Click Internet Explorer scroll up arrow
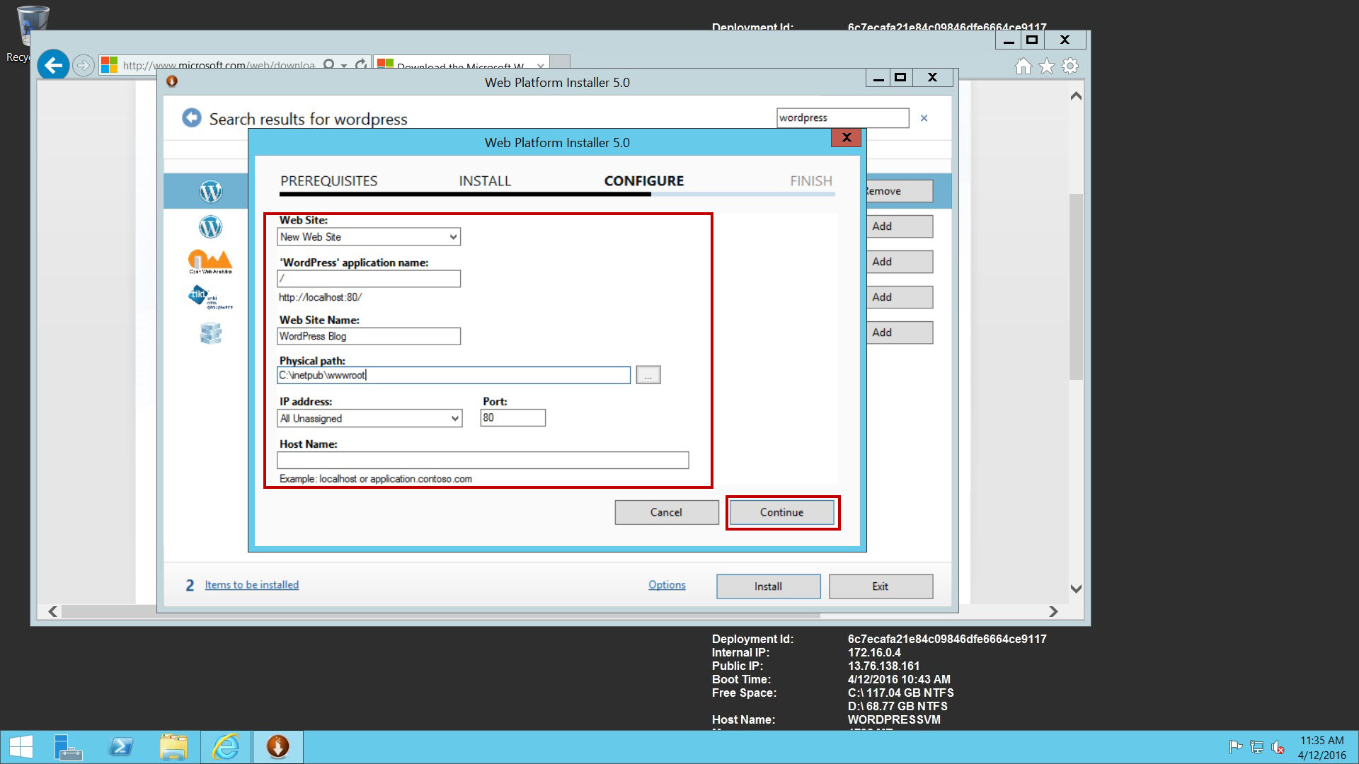This screenshot has height=764, width=1359. [1076, 95]
